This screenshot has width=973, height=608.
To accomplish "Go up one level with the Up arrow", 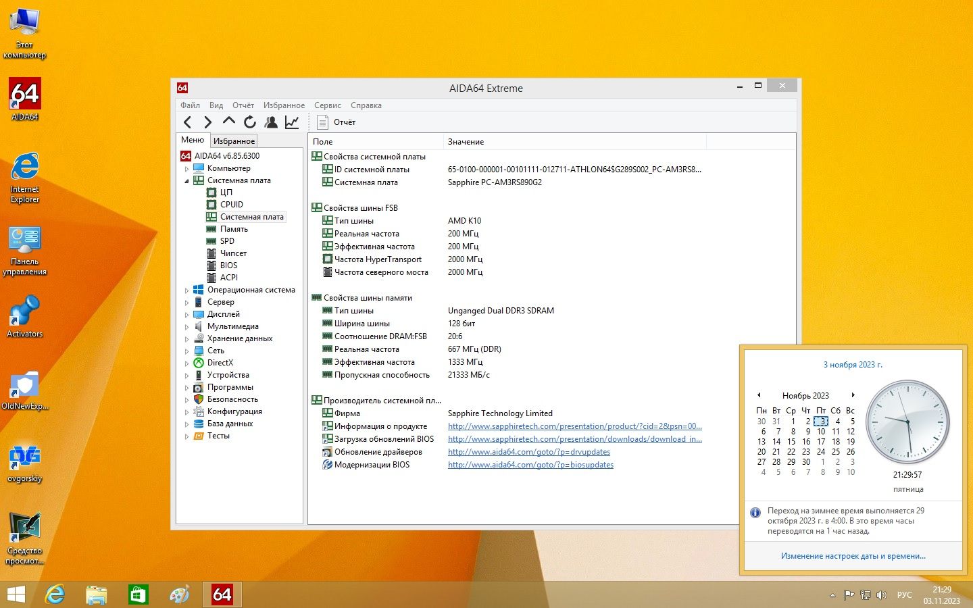I will point(229,122).
